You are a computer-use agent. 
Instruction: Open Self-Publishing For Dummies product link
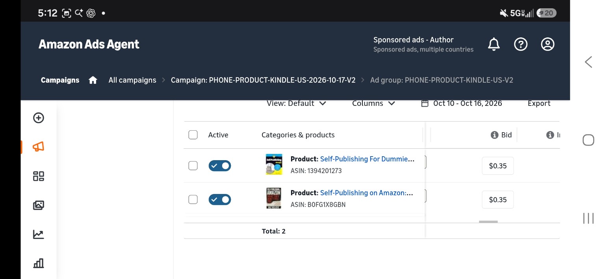coord(367,159)
